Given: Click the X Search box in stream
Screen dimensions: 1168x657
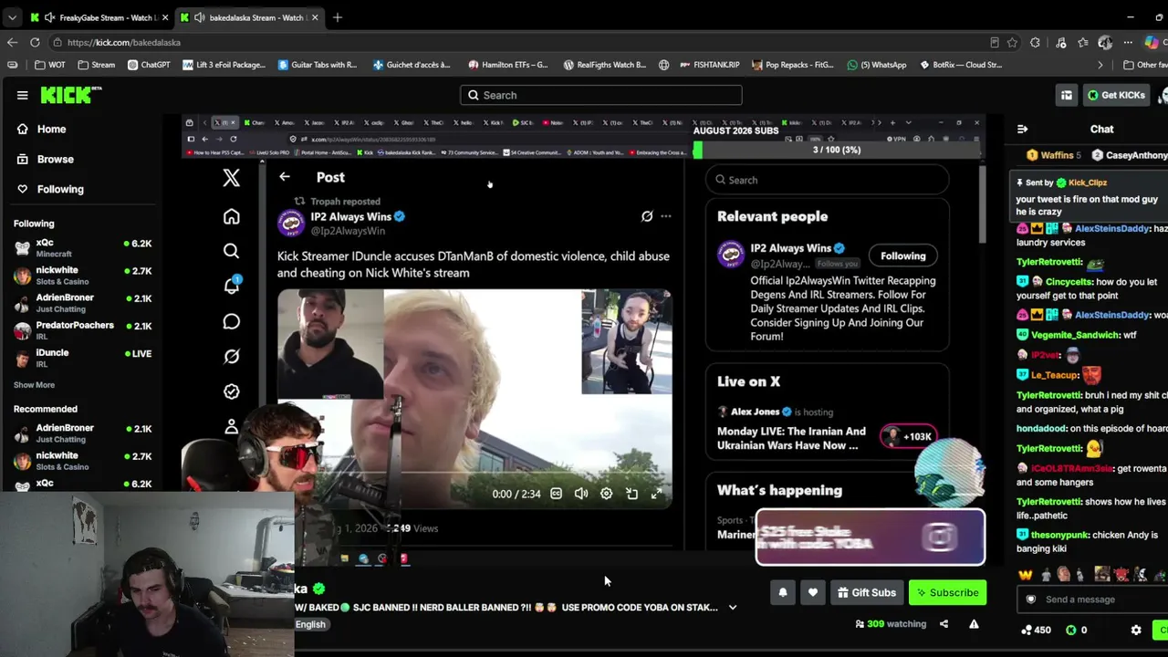Looking at the screenshot, I should 827,180.
